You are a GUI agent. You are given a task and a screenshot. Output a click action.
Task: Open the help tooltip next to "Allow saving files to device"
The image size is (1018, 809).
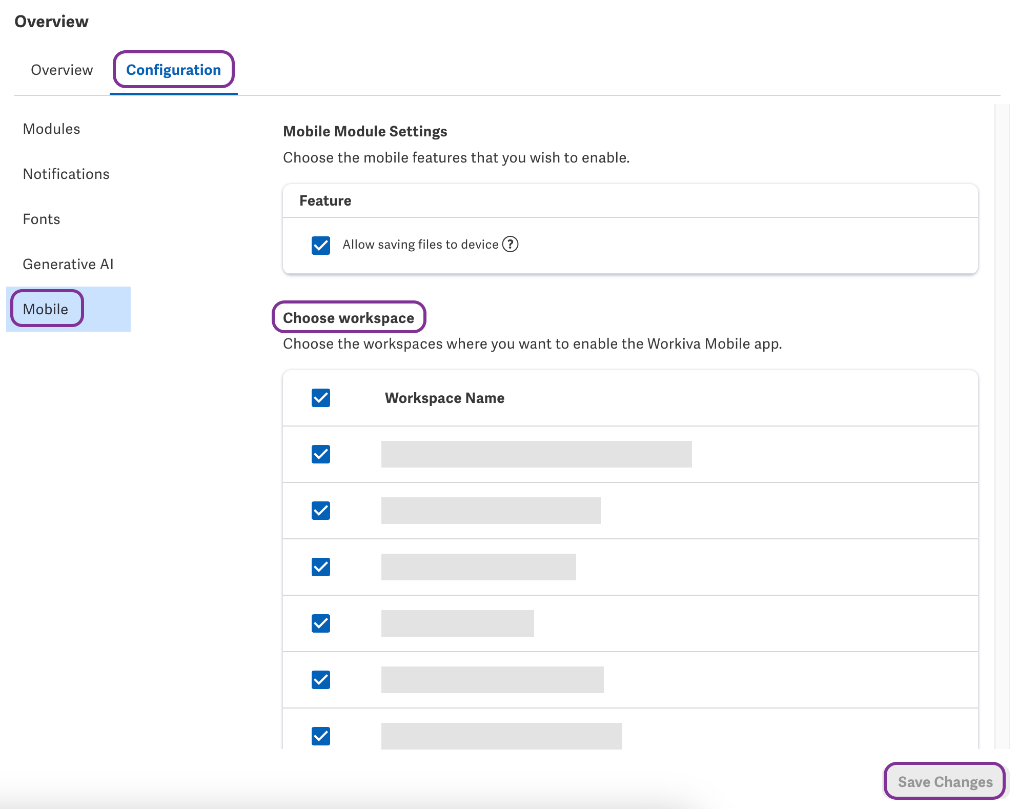tap(510, 245)
